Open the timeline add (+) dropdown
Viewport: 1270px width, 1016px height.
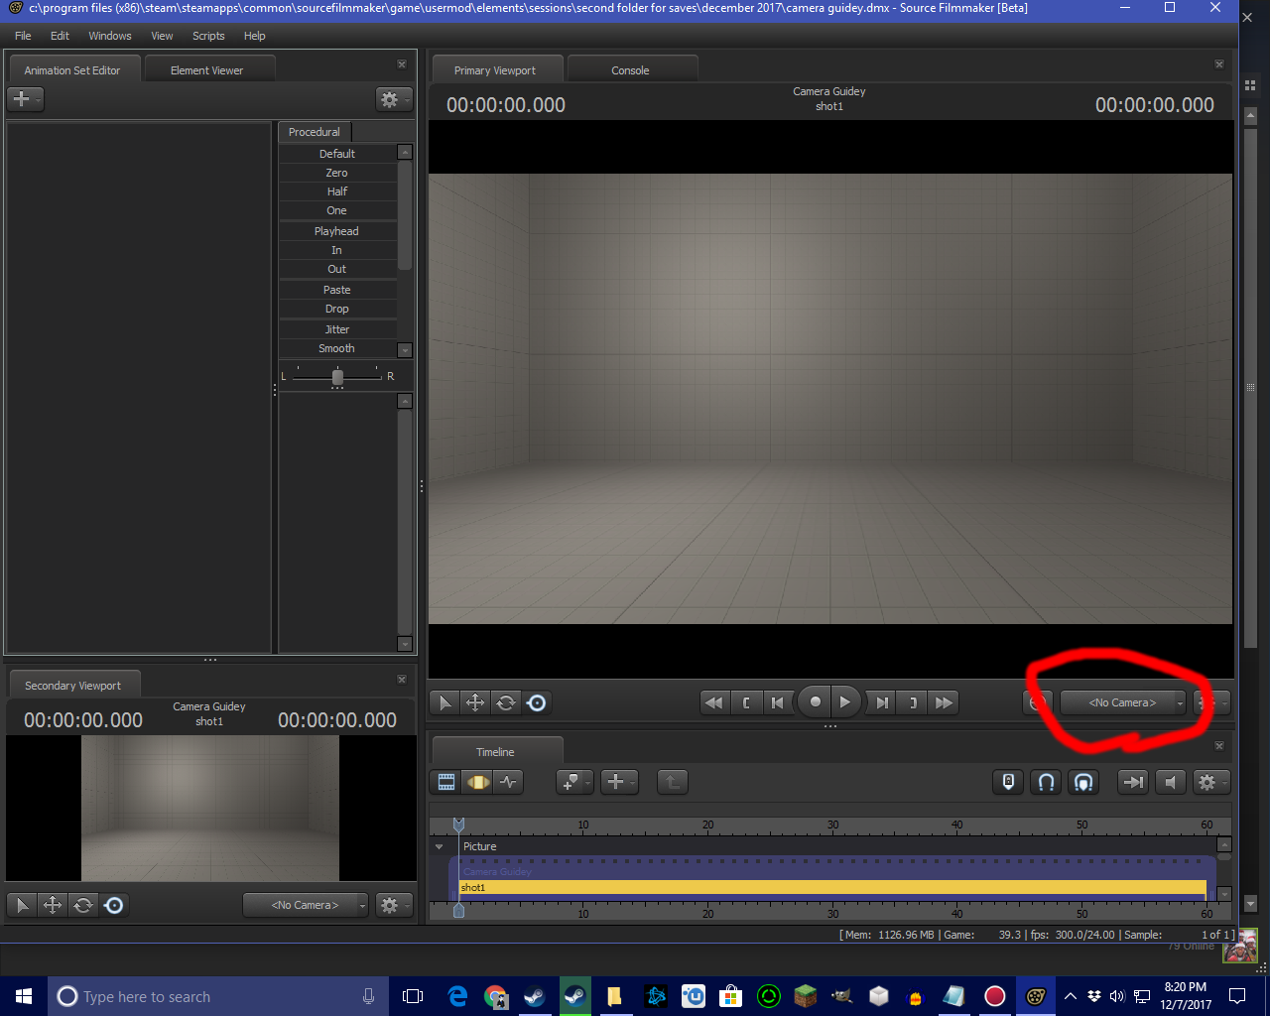click(619, 782)
